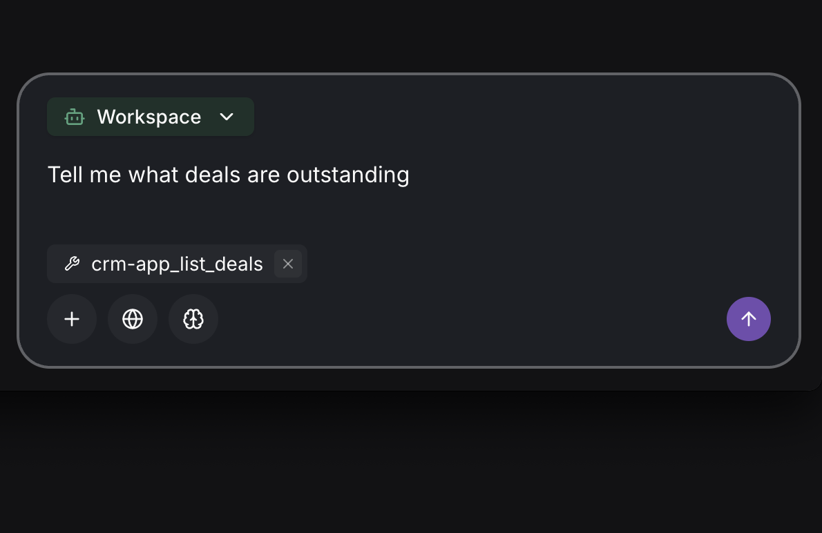The image size is (822, 533).
Task: Send the message with purple arrow button
Action: tap(748, 319)
